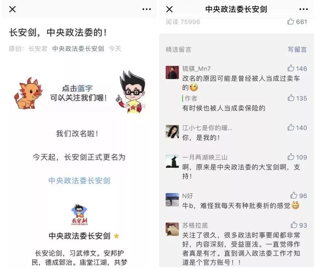The image size is (316, 269).
Task: Tap 写留言 to write a comment
Action: [x=297, y=49]
